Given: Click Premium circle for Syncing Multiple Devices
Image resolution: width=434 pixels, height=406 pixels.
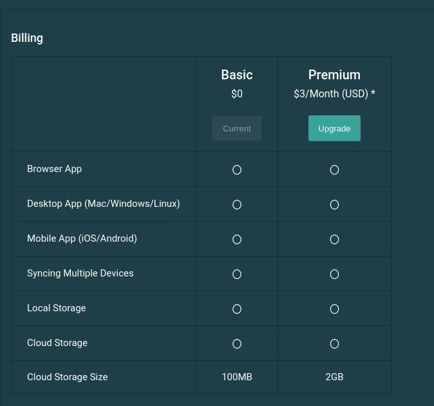Looking at the screenshot, I should click(334, 274).
